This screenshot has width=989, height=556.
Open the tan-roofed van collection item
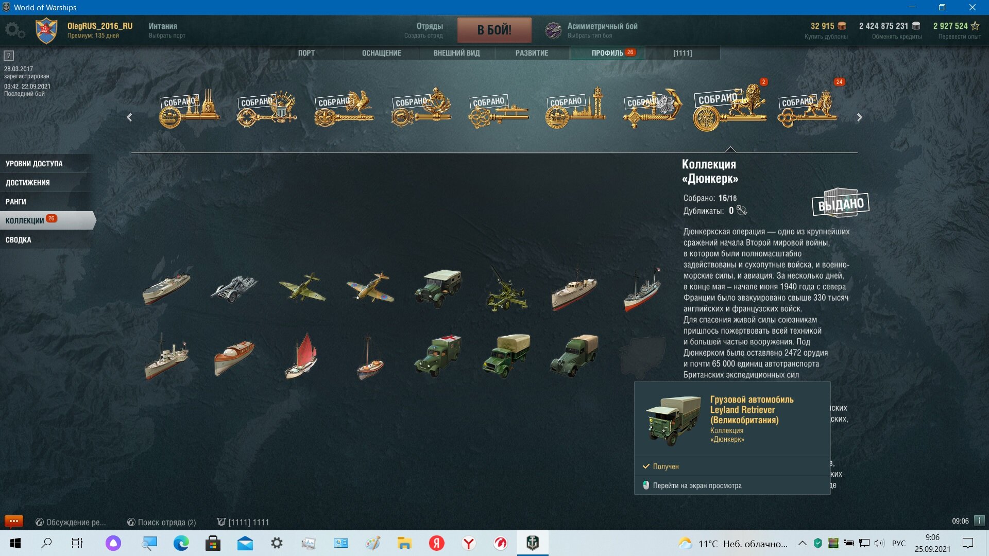[x=574, y=356]
